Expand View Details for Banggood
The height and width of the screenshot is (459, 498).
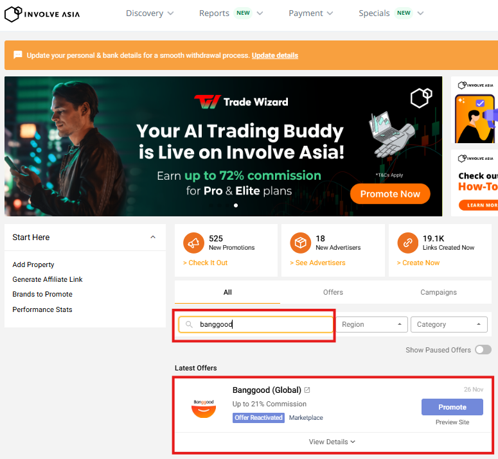point(332,442)
